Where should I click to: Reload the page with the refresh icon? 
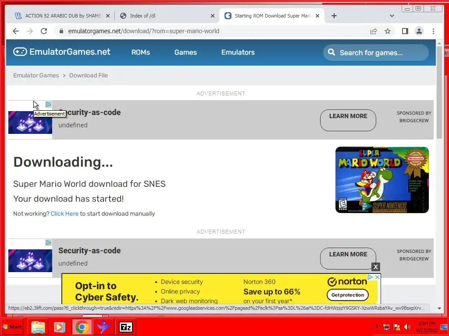pyautogui.click(x=44, y=31)
